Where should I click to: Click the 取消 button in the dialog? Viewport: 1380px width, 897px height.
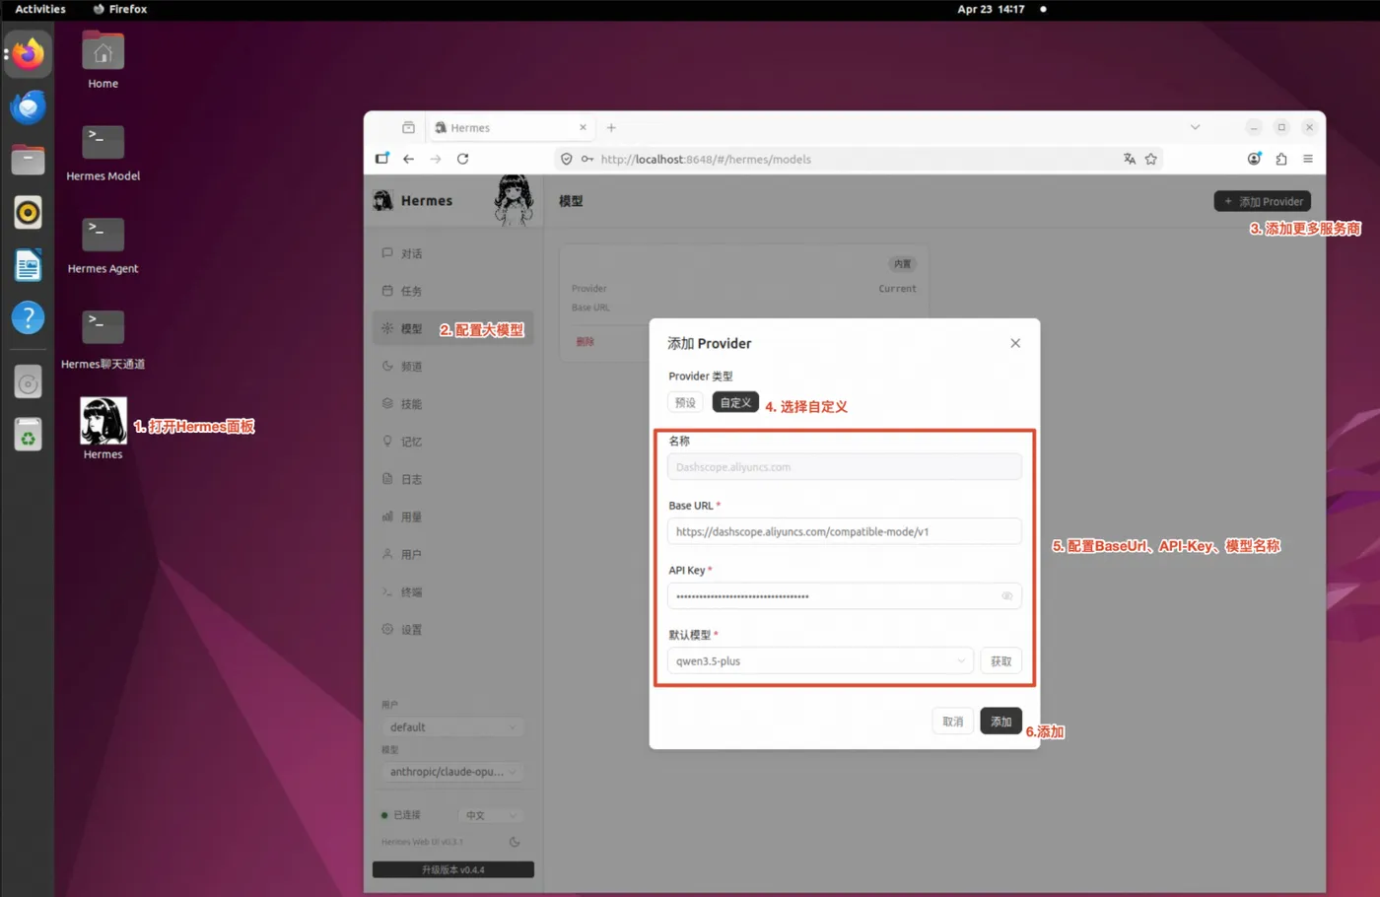[x=952, y=722]
